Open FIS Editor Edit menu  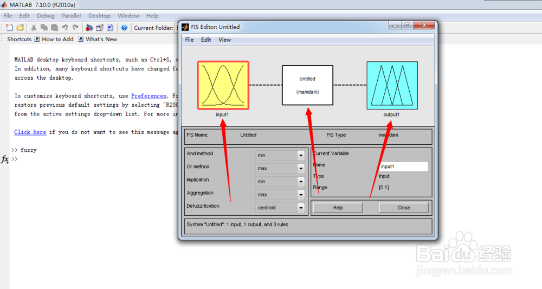click(206, 40)
